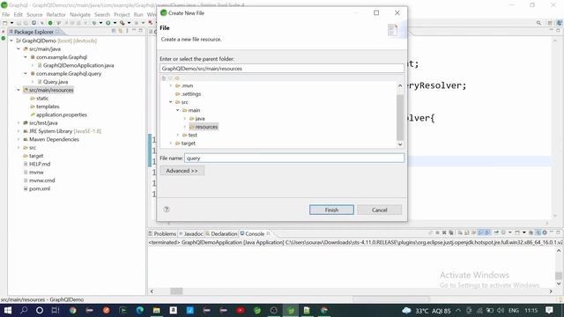The image size is (564, 317).
Task: Open the Windows Start menu
Action: click(7, 310)
